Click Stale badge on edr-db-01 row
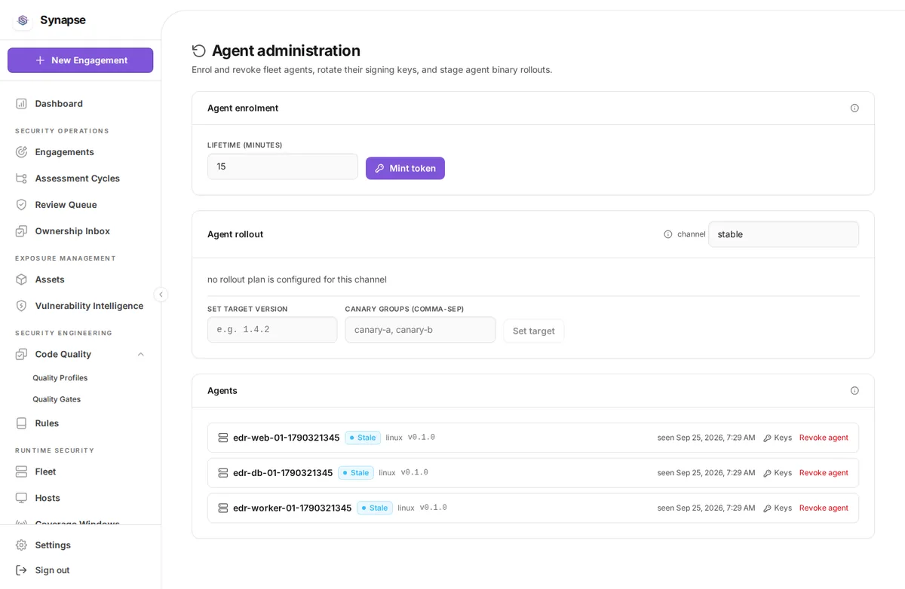Screen dimensions: 905x589 pyautogui.click(x=356, y=473)
